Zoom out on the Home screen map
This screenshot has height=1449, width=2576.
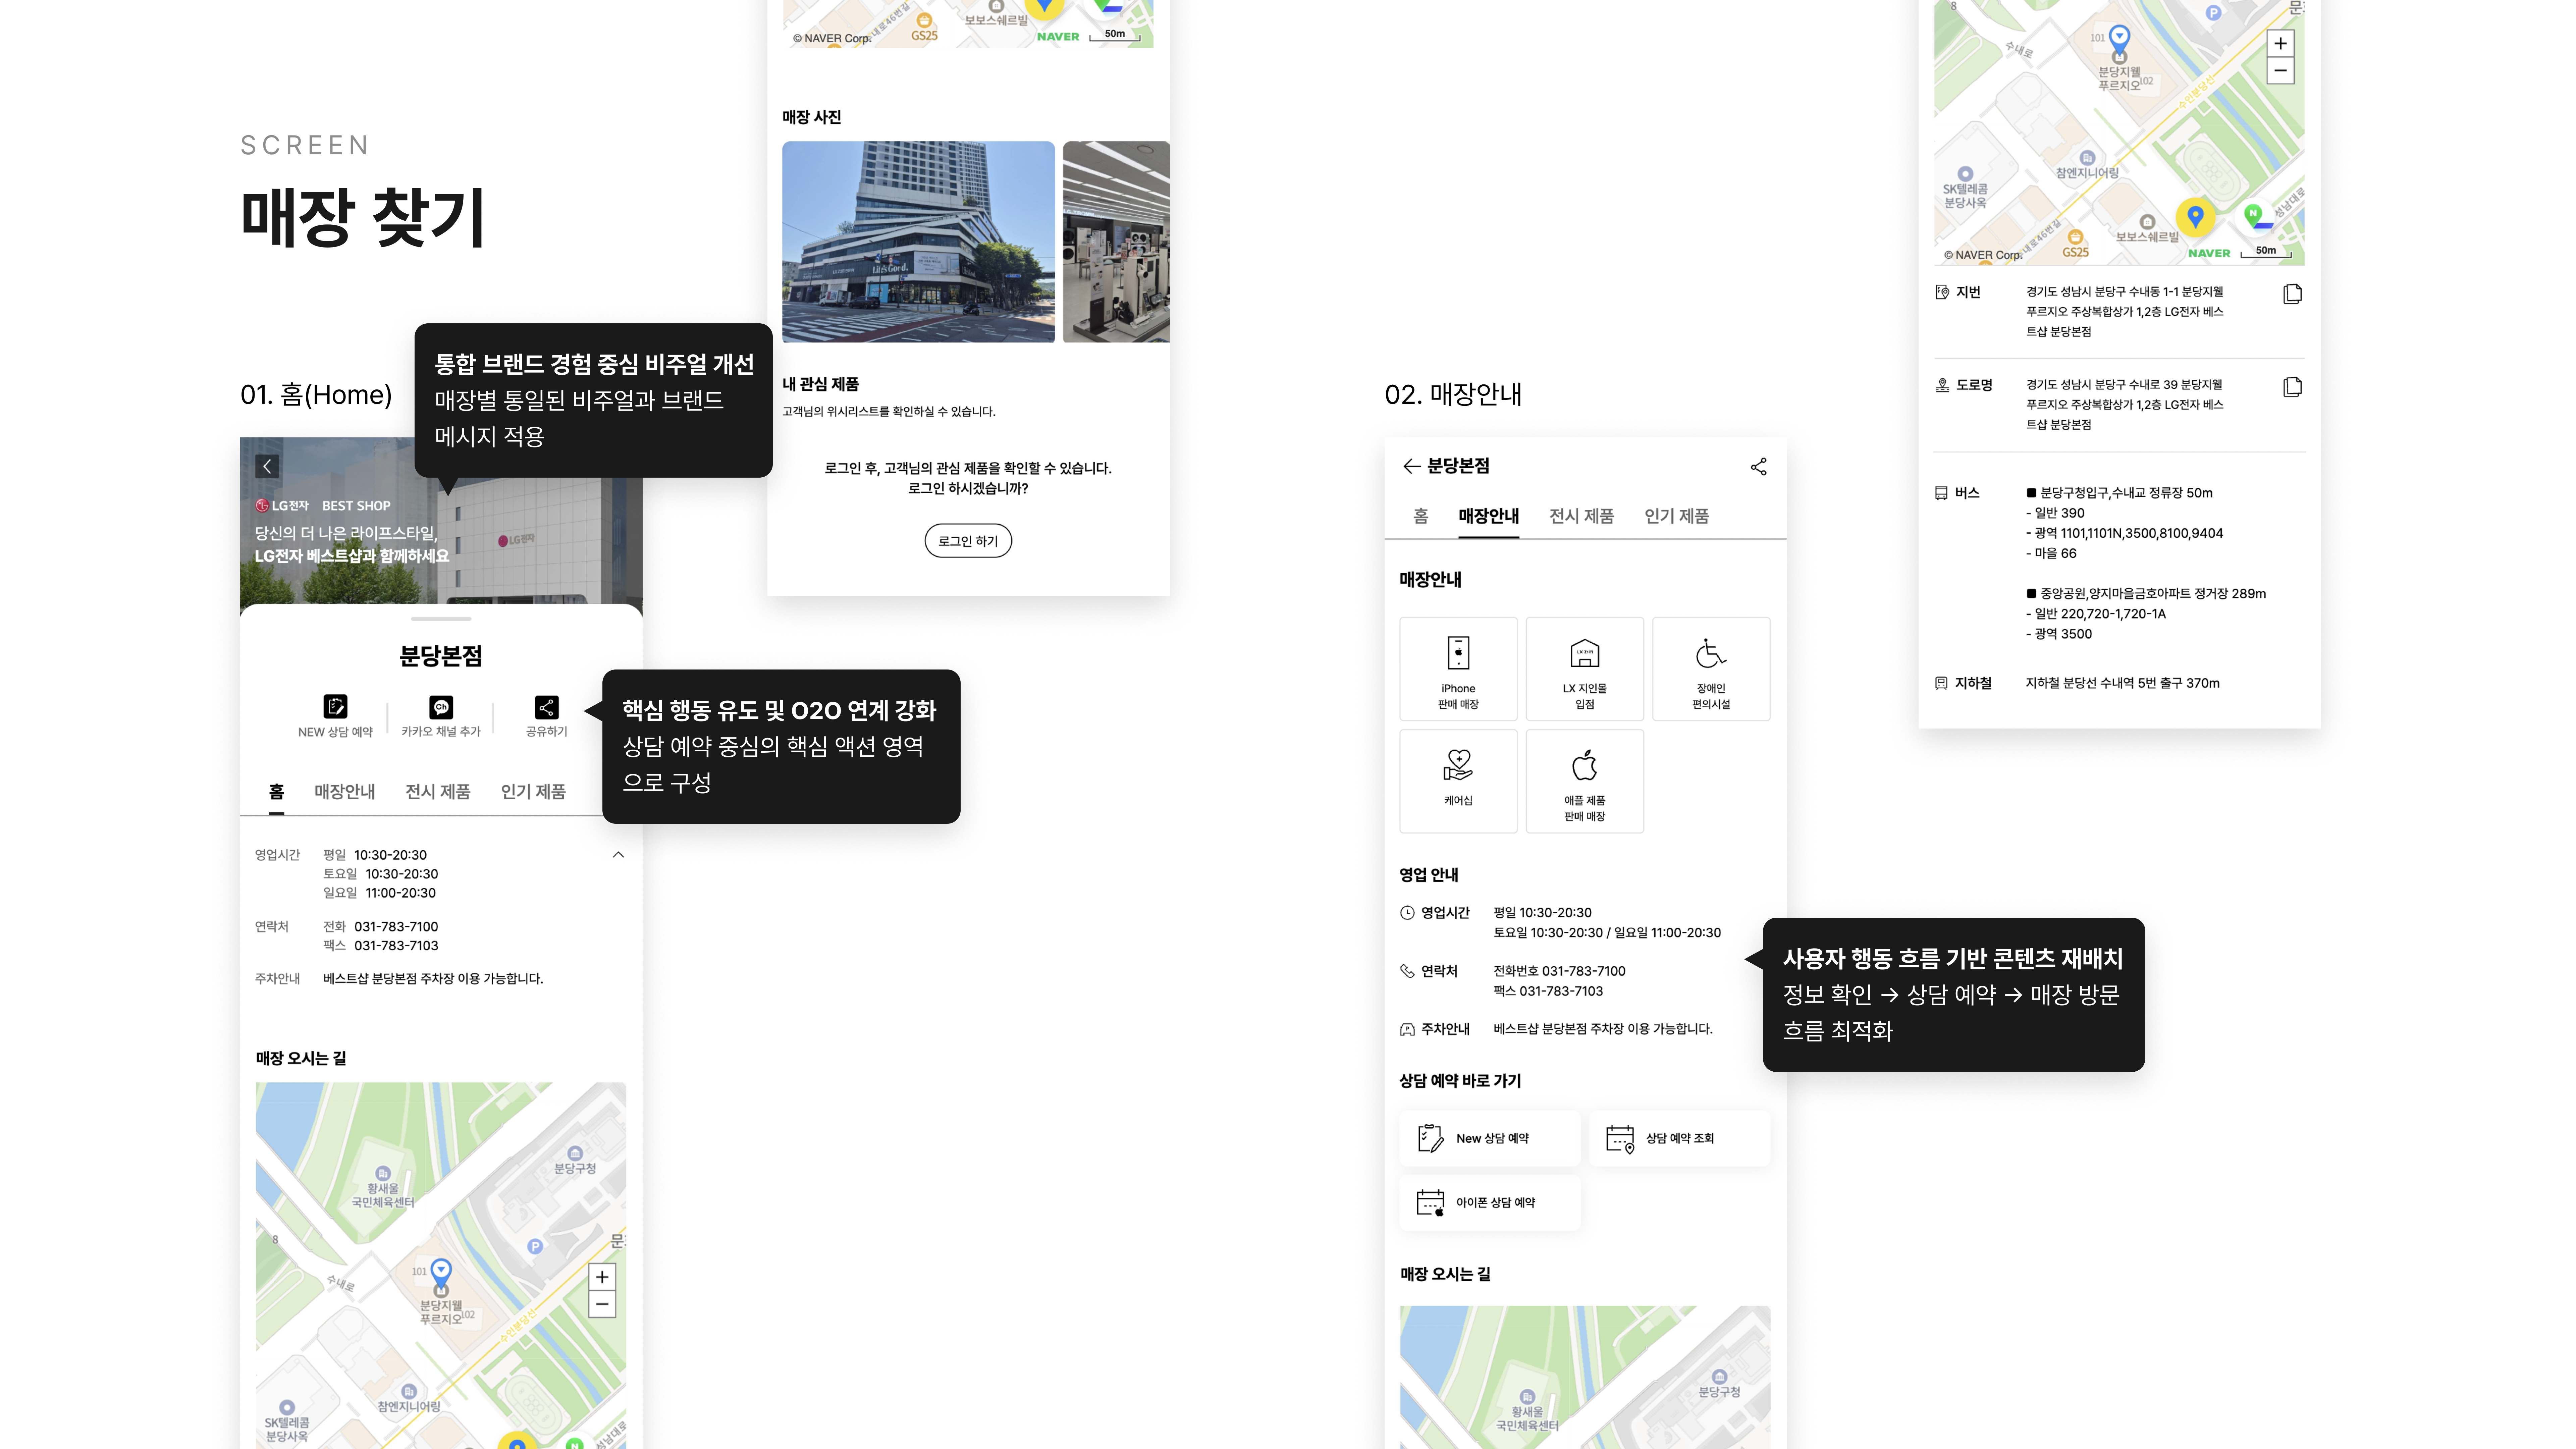(602, 1304)
